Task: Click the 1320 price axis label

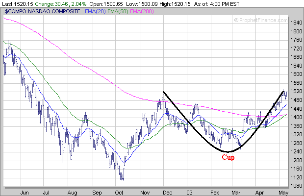Action: click(296, 134)
